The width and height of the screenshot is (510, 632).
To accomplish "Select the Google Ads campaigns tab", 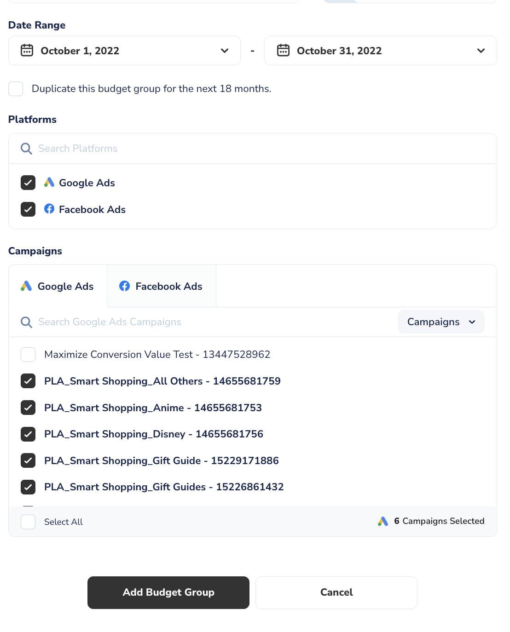I will pyautogui.click(x=58, y=286).
